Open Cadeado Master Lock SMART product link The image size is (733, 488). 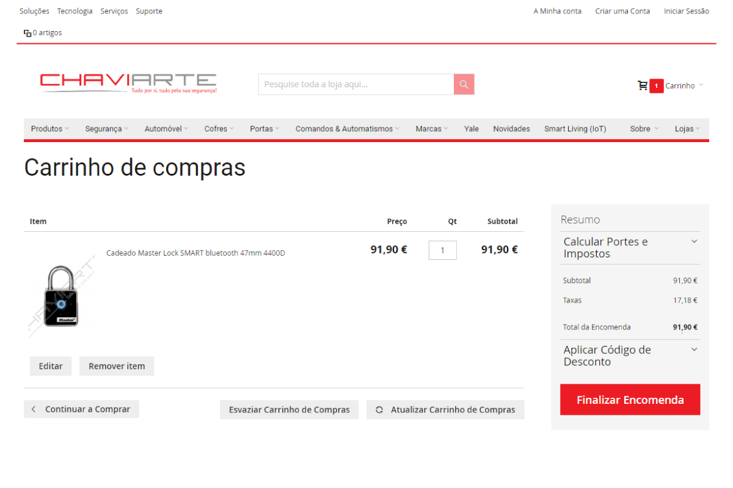click(x=195, y=253)
